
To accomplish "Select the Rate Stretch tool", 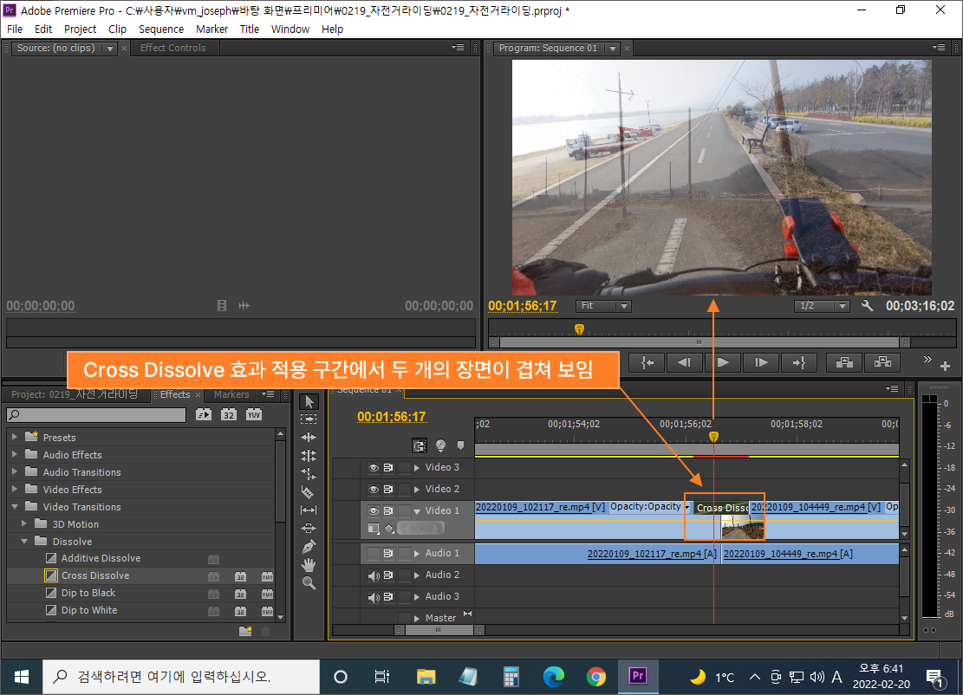I will pyautogui.click(x=309, y=474).
